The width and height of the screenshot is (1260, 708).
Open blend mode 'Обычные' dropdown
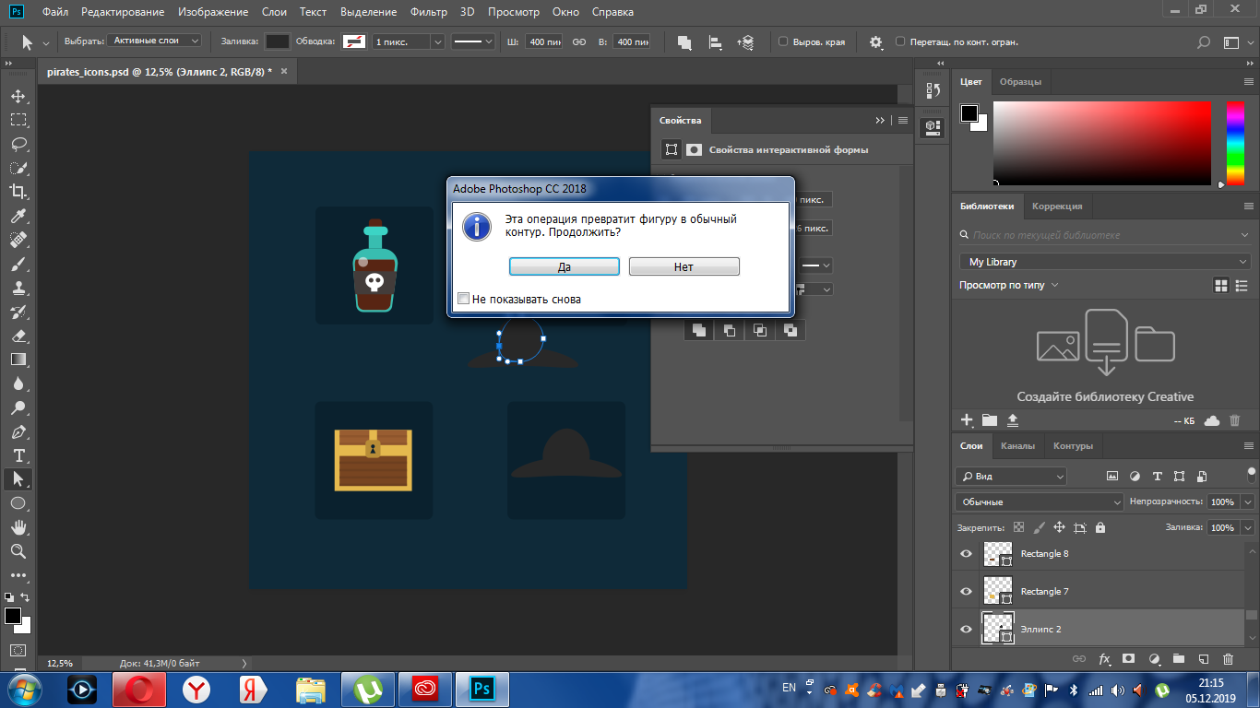1039,502
